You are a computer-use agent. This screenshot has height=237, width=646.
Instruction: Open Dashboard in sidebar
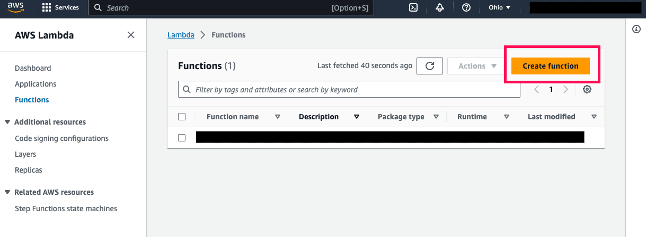coord(33,68)
